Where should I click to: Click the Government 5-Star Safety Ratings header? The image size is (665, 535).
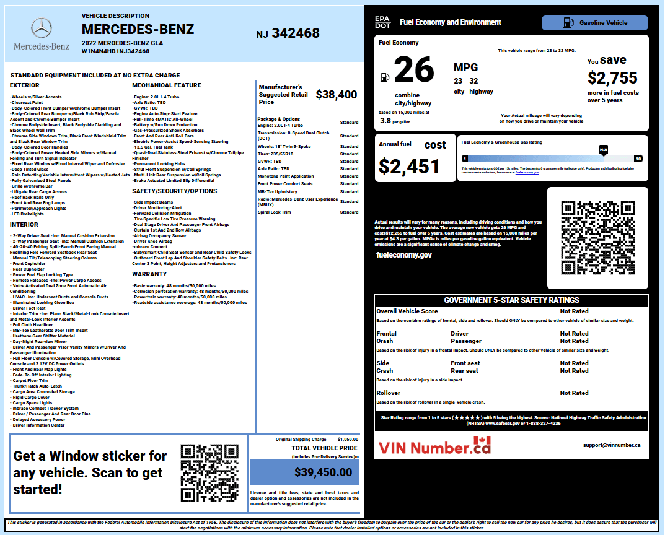[x=511, y=300]
